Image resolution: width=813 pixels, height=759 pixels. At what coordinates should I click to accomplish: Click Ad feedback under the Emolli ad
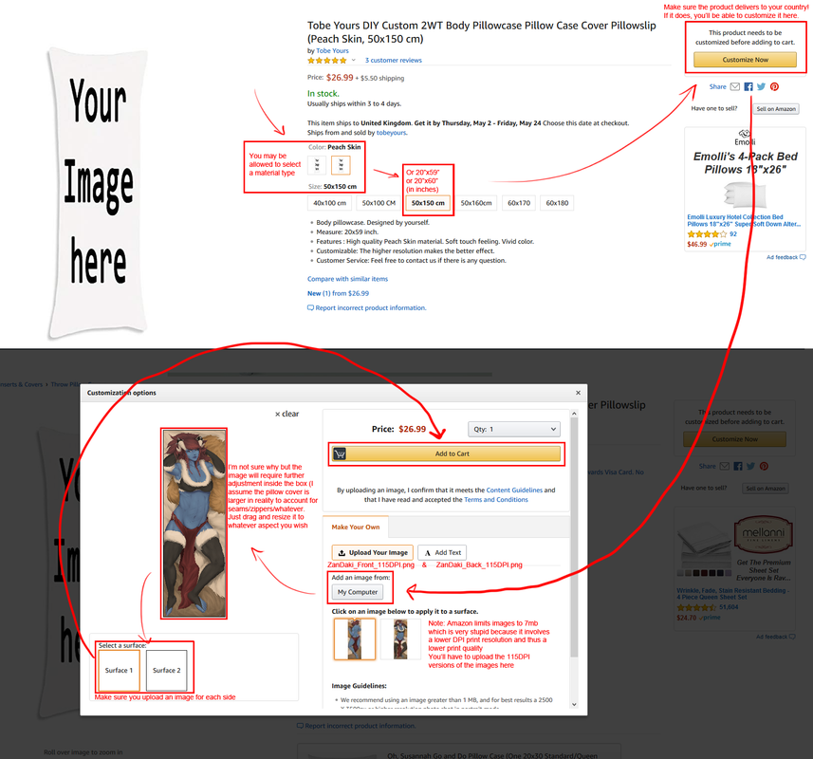786,257
